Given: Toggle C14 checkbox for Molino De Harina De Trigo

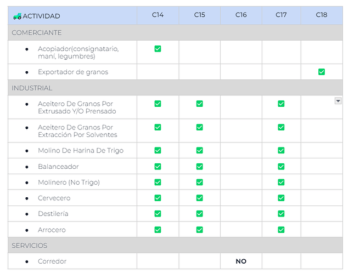Looking at the screenshot, I should pyautogui.click(x=157, y=150).
